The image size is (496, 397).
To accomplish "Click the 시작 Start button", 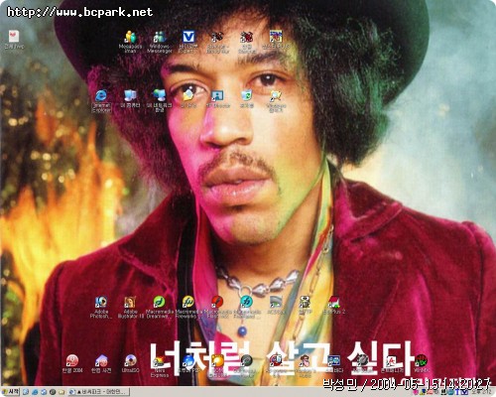I will pyautogui.click(x=11, y=392).
